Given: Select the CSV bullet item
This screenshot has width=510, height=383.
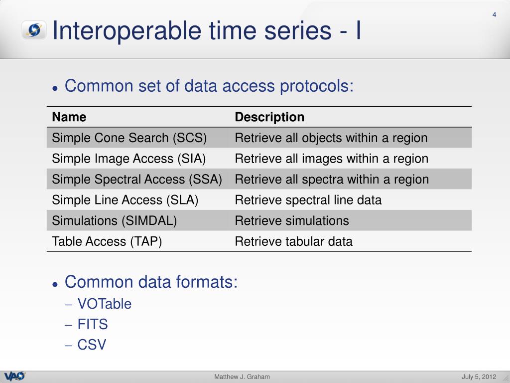Looking at the screenshot, I should pos(92,345).
